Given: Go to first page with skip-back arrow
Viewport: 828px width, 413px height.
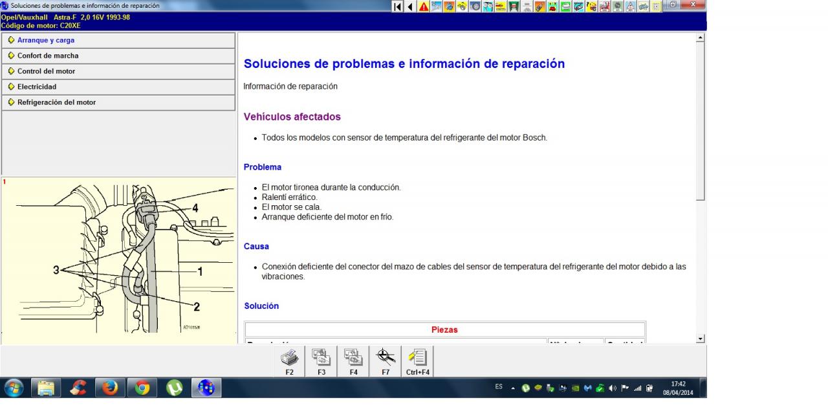Looking at the screenshot, I should click(x=398, y=6).
